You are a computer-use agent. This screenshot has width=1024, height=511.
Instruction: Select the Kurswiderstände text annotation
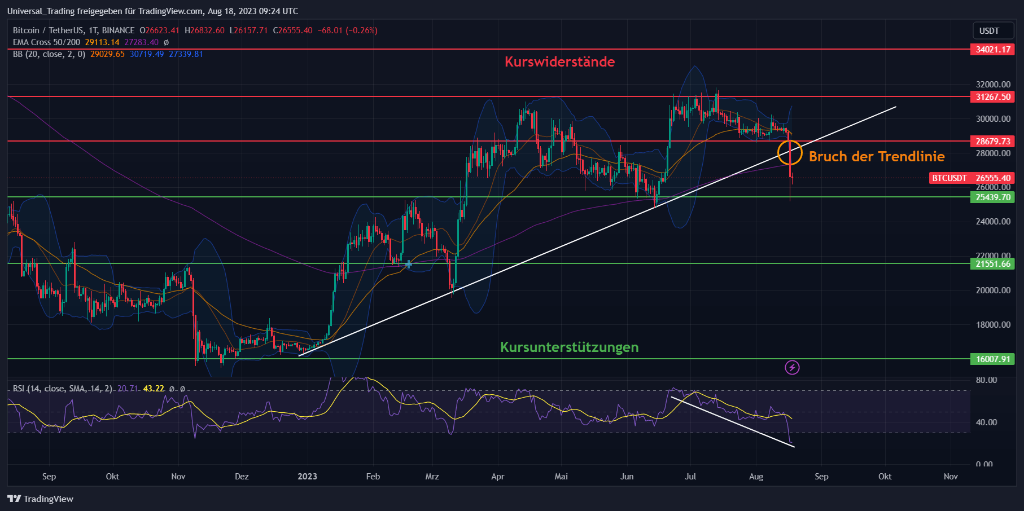559,61
